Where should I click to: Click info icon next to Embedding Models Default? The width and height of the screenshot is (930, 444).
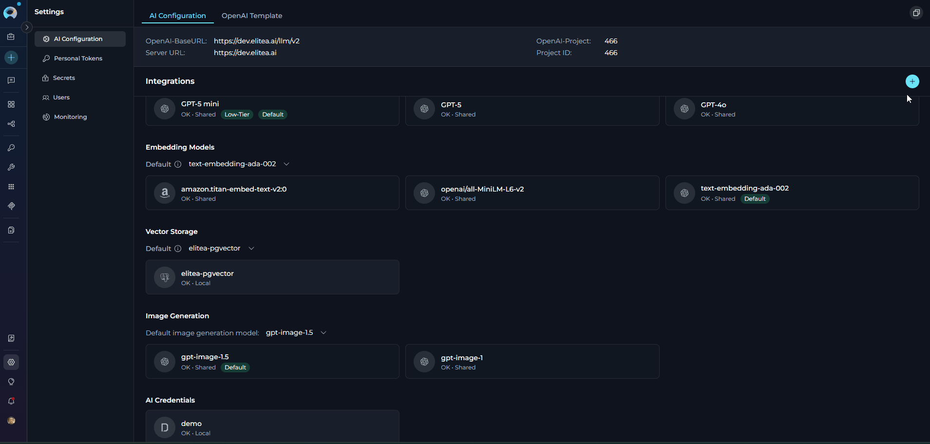[x=178, y=164]
